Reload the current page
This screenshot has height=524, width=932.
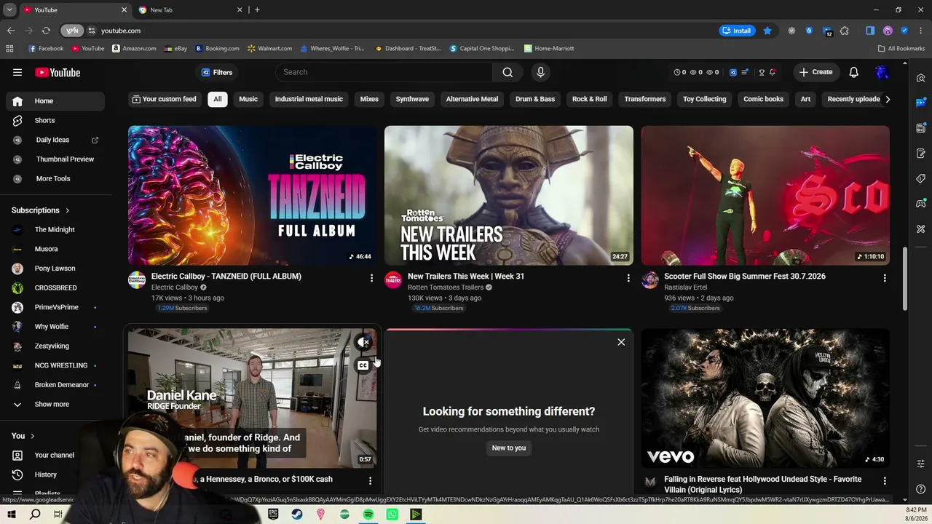pyautogui.click(x=46, y=31)
